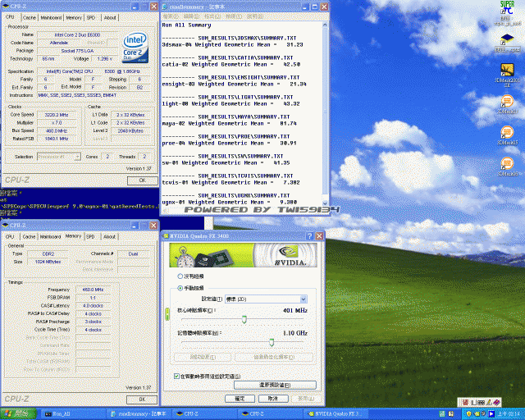Activate NVIDIA Quadro FX taskbar button

click(335, 414)
